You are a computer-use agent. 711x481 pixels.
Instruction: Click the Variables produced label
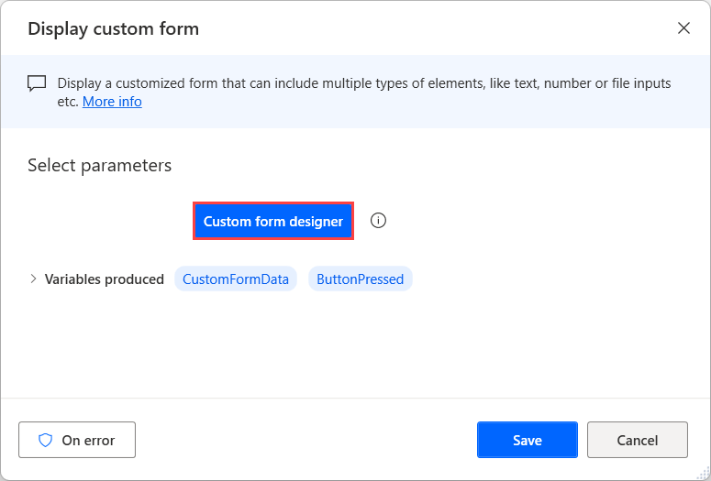point(104,279)
